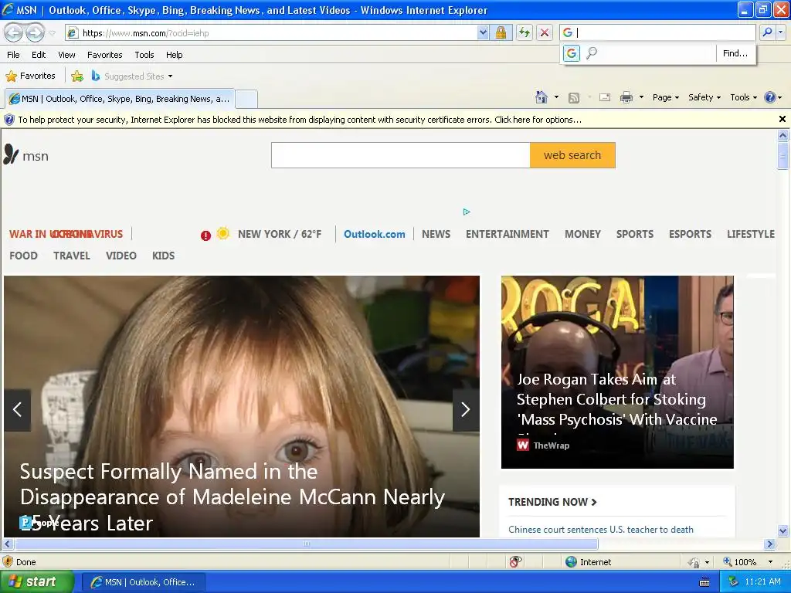Click the web search button

[572, 155]
